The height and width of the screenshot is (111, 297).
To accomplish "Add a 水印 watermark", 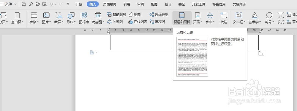I will [210, 18].
